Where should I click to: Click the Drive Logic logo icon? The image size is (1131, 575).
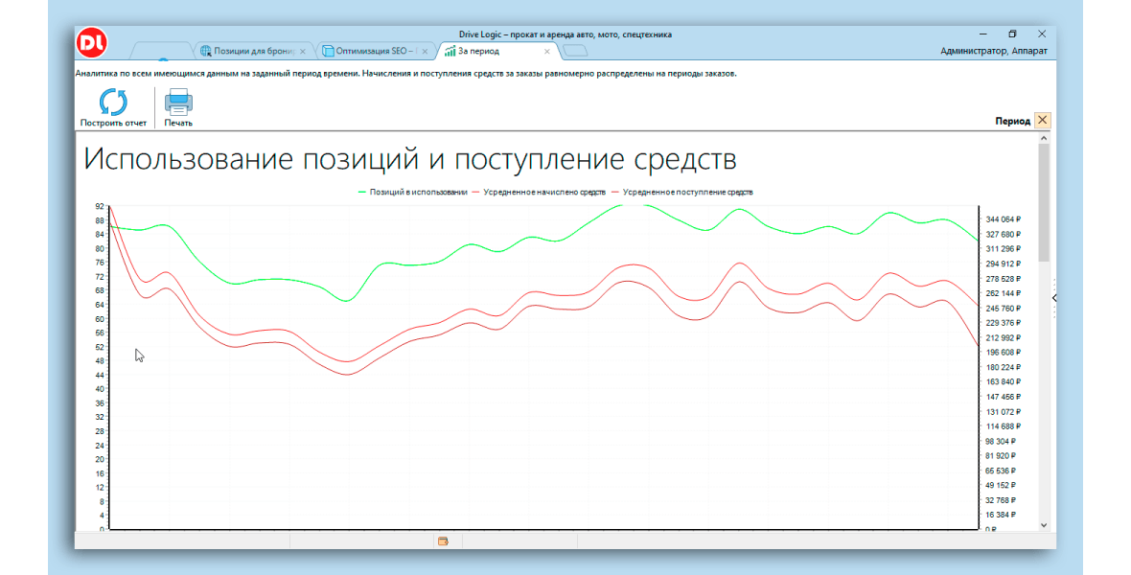(93, 42)
